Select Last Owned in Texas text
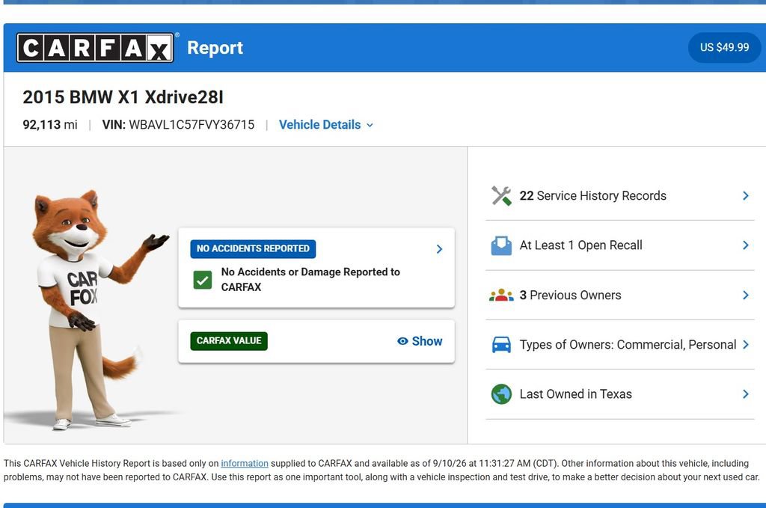766x508 pixels. [x=575, y=394]
